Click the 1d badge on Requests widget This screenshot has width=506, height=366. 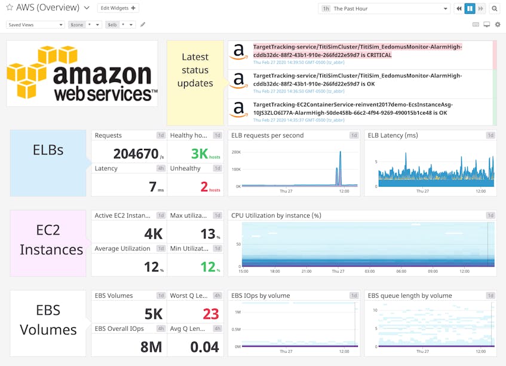point(161,135)
